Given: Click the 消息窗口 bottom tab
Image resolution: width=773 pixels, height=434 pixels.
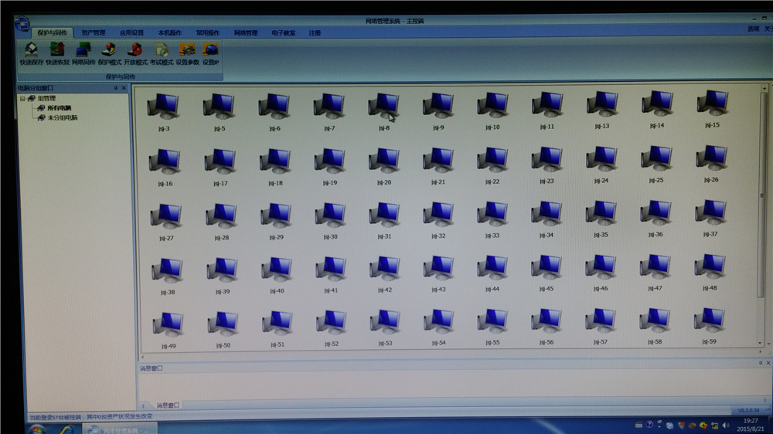Looking at the screenshot, I should tap(168, 405).
